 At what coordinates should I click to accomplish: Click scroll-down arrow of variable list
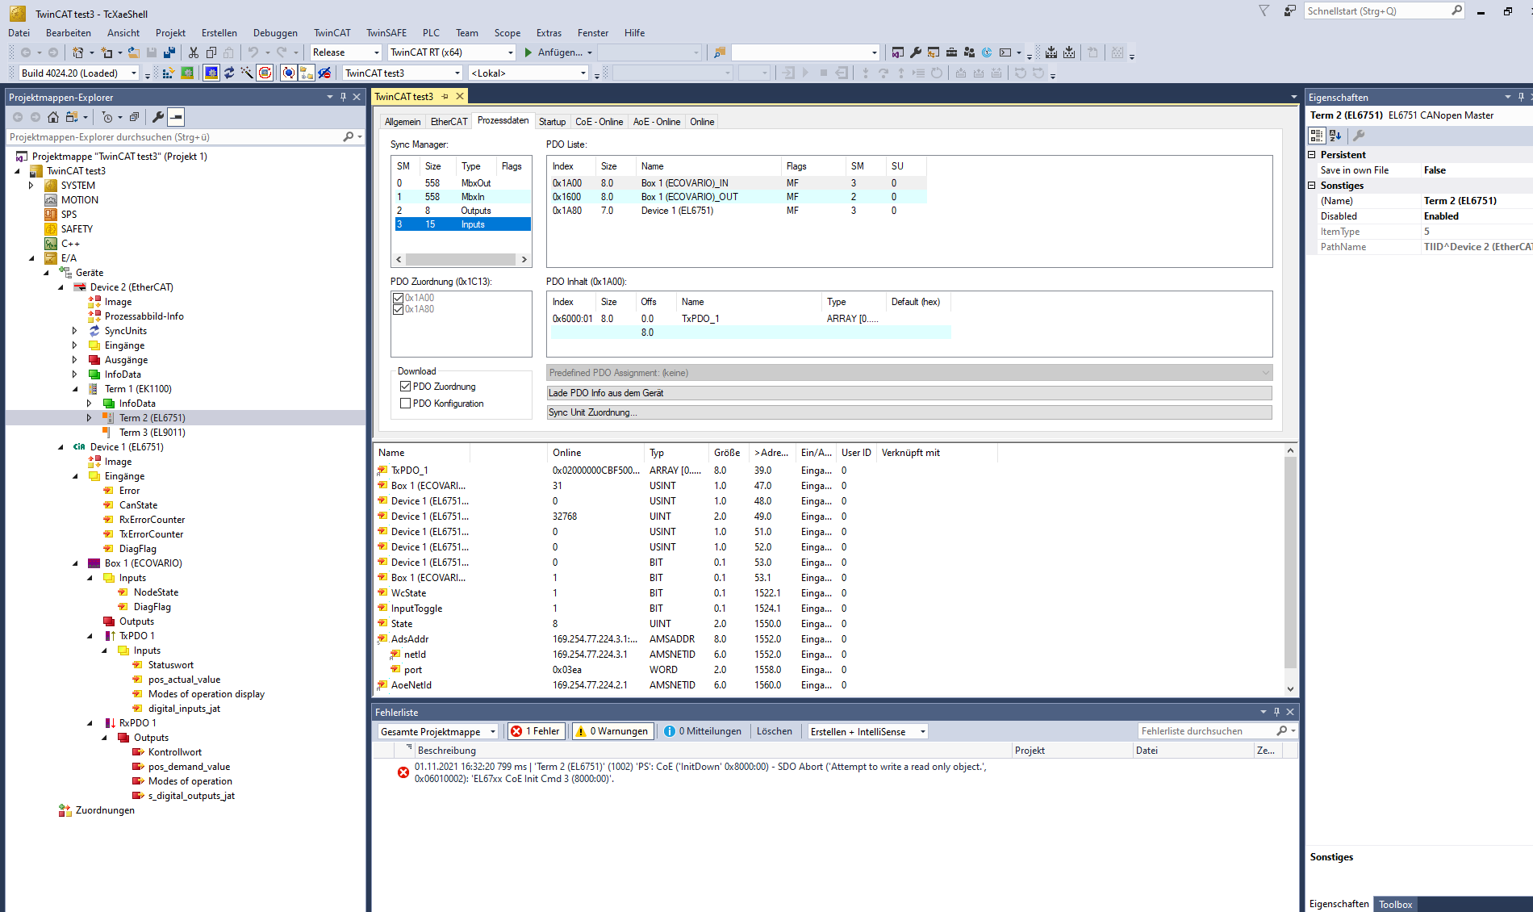[1289, 688]
